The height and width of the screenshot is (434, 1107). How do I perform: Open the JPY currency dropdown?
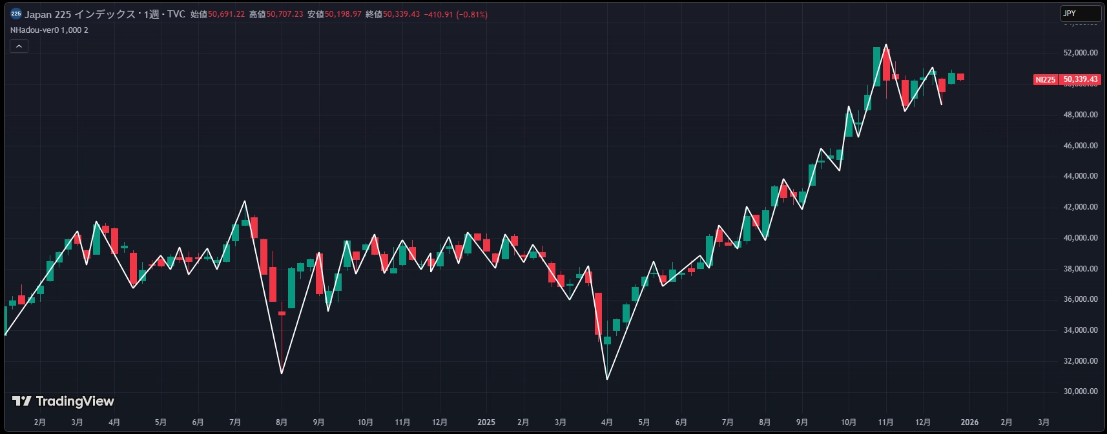click(1081, 14)
